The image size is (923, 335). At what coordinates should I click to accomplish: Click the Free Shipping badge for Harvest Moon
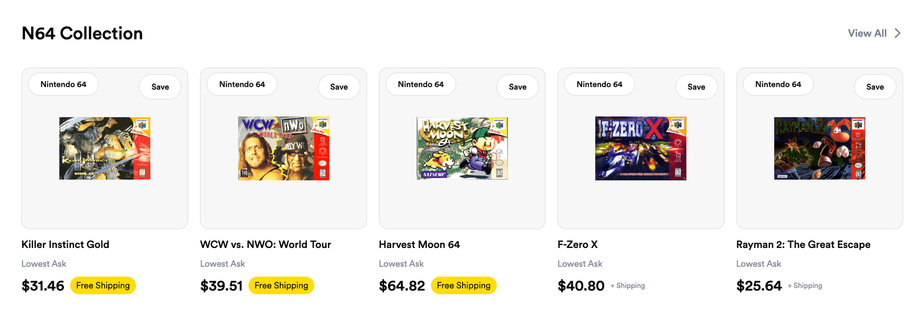(463, 285)
